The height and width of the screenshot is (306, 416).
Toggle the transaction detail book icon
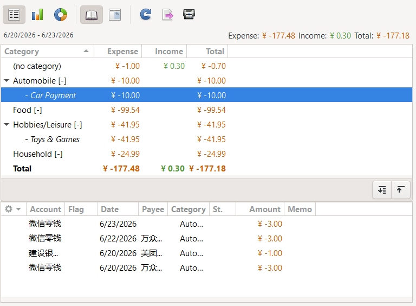point(92,15)
